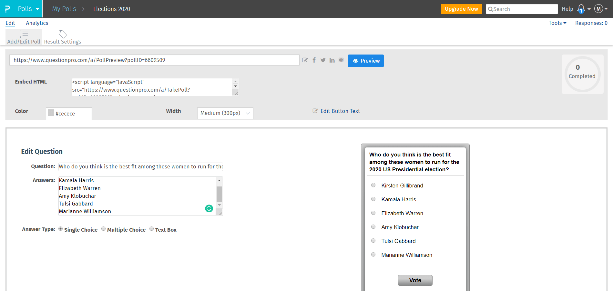Click the Edit Button Text pencil icon
Screen dimensions: 613x291
tap(315, 111)
